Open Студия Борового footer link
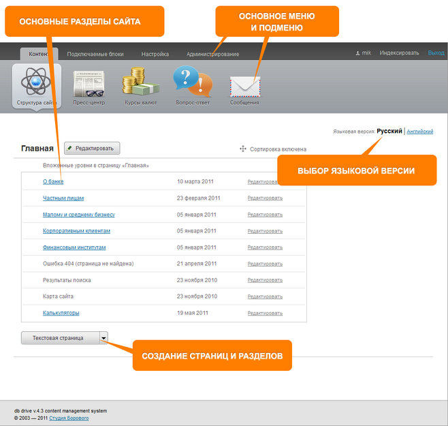448x426 pixels. point(69,418)
